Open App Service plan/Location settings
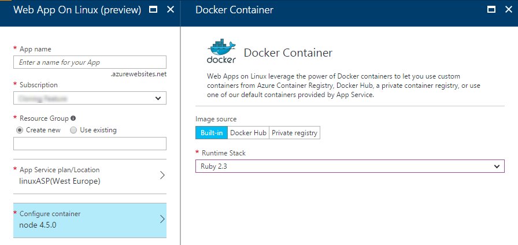The image size is (518, 245). (87, 175)
